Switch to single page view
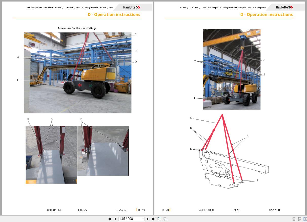This screenshot has width=307, height=222. coord(294,219)
